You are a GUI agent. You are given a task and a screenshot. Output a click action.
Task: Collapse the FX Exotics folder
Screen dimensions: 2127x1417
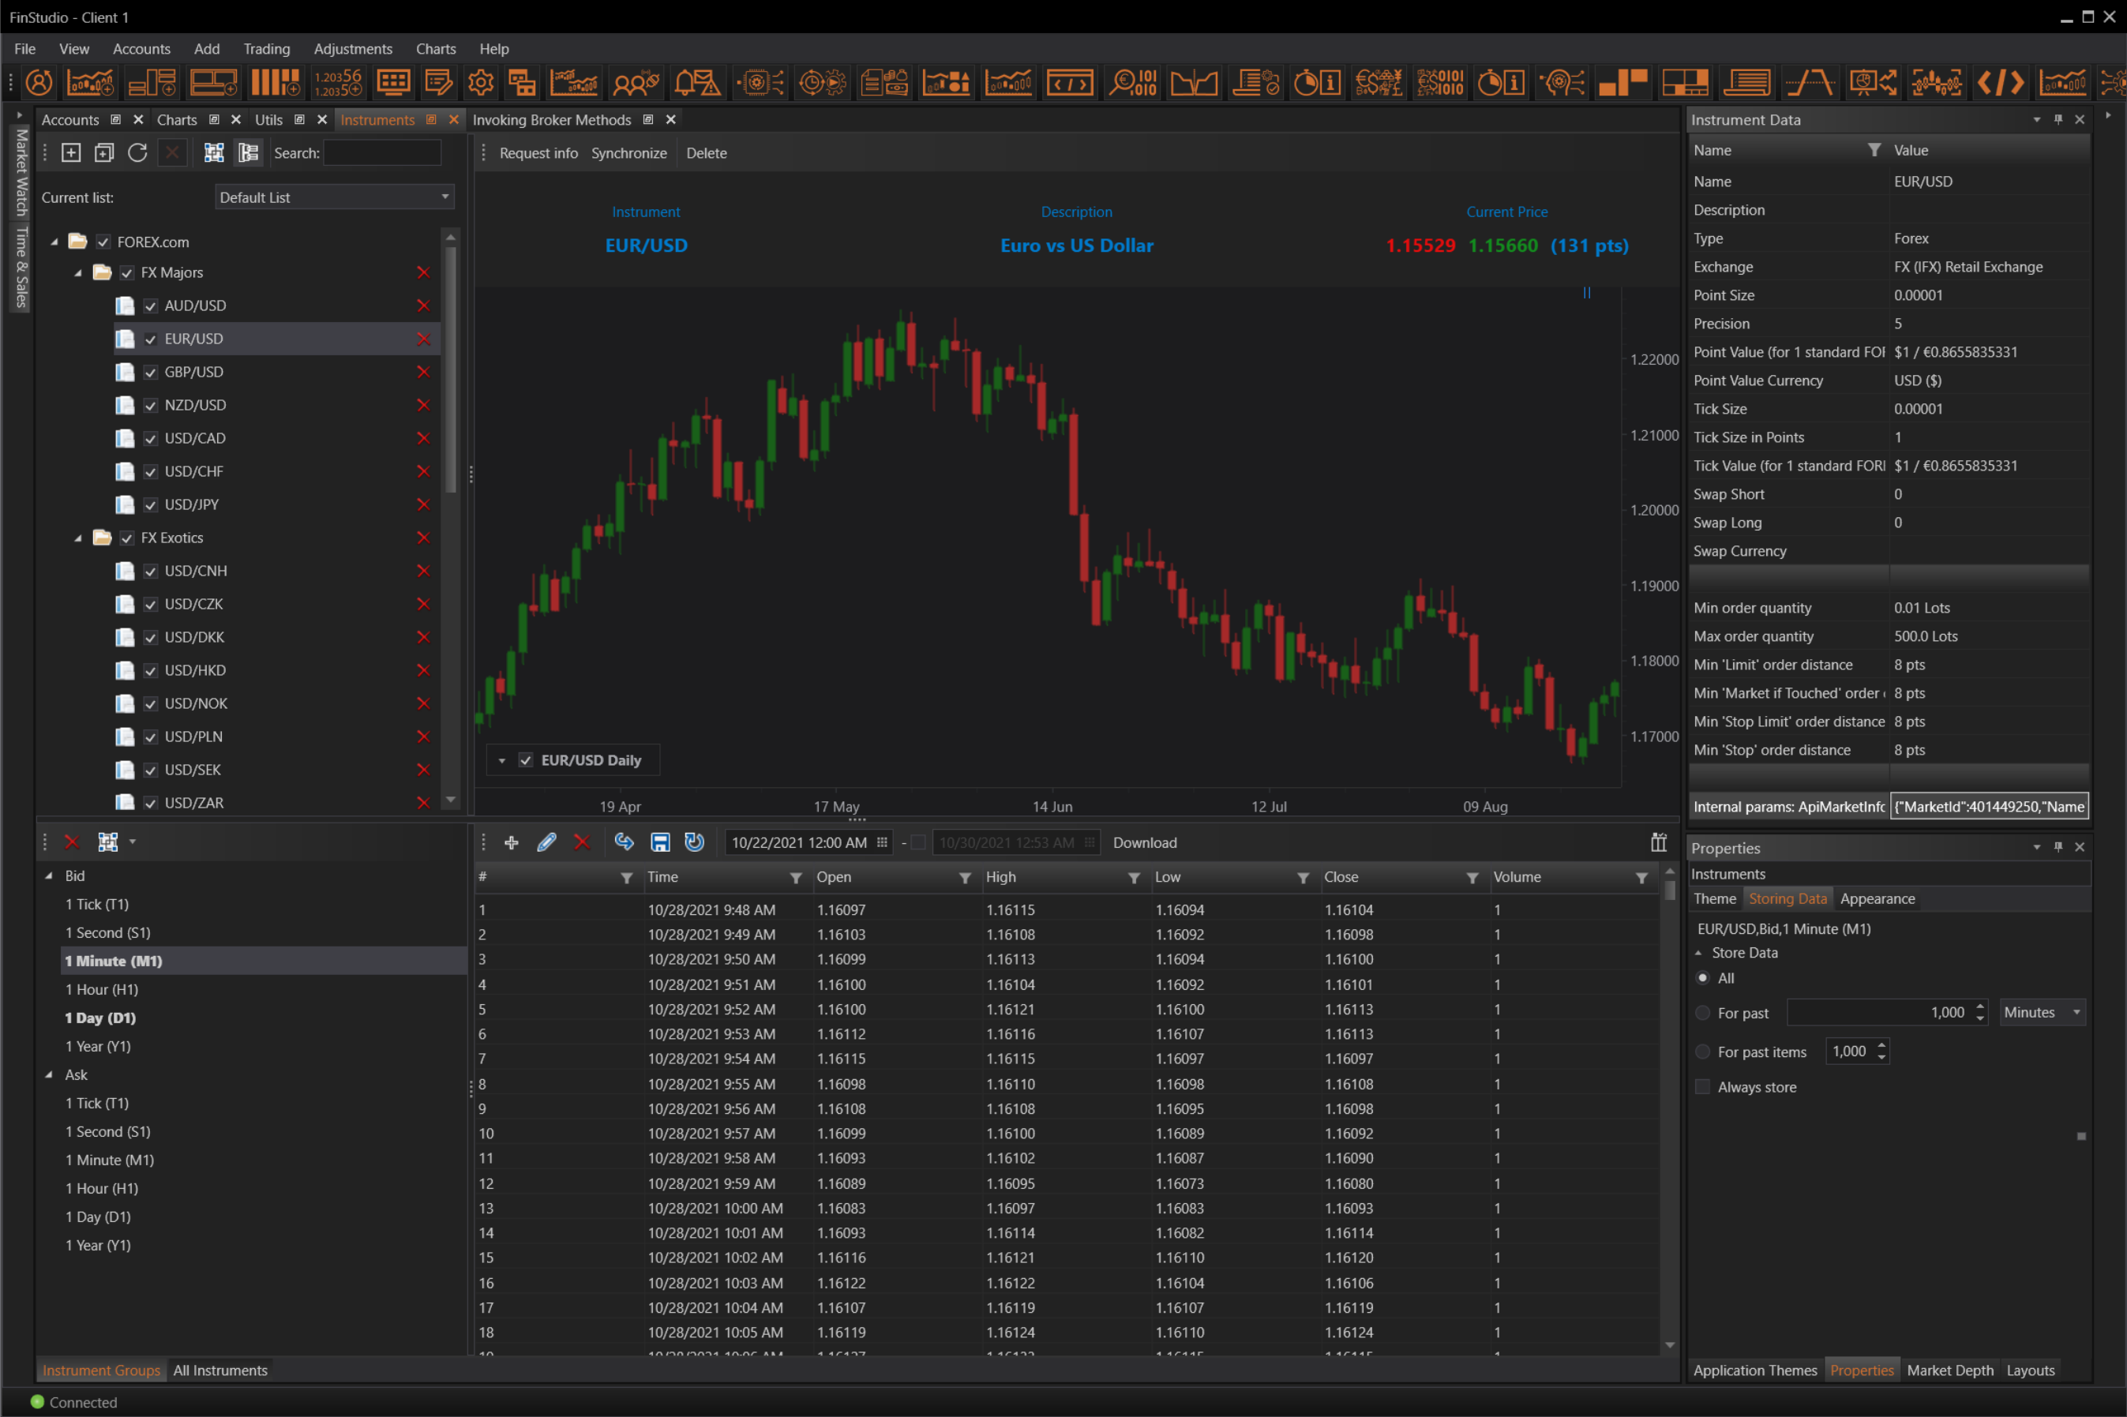pyautogui.click(x=79, y=538)
